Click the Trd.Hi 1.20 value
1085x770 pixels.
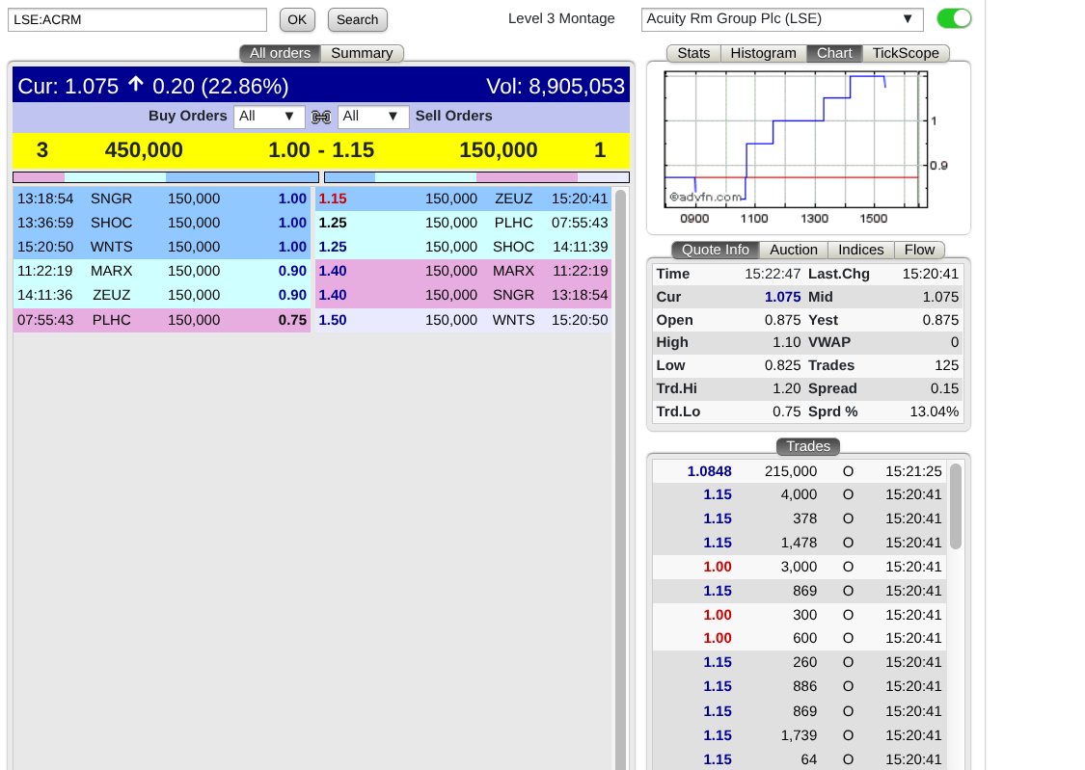click(x=786, y=388)
